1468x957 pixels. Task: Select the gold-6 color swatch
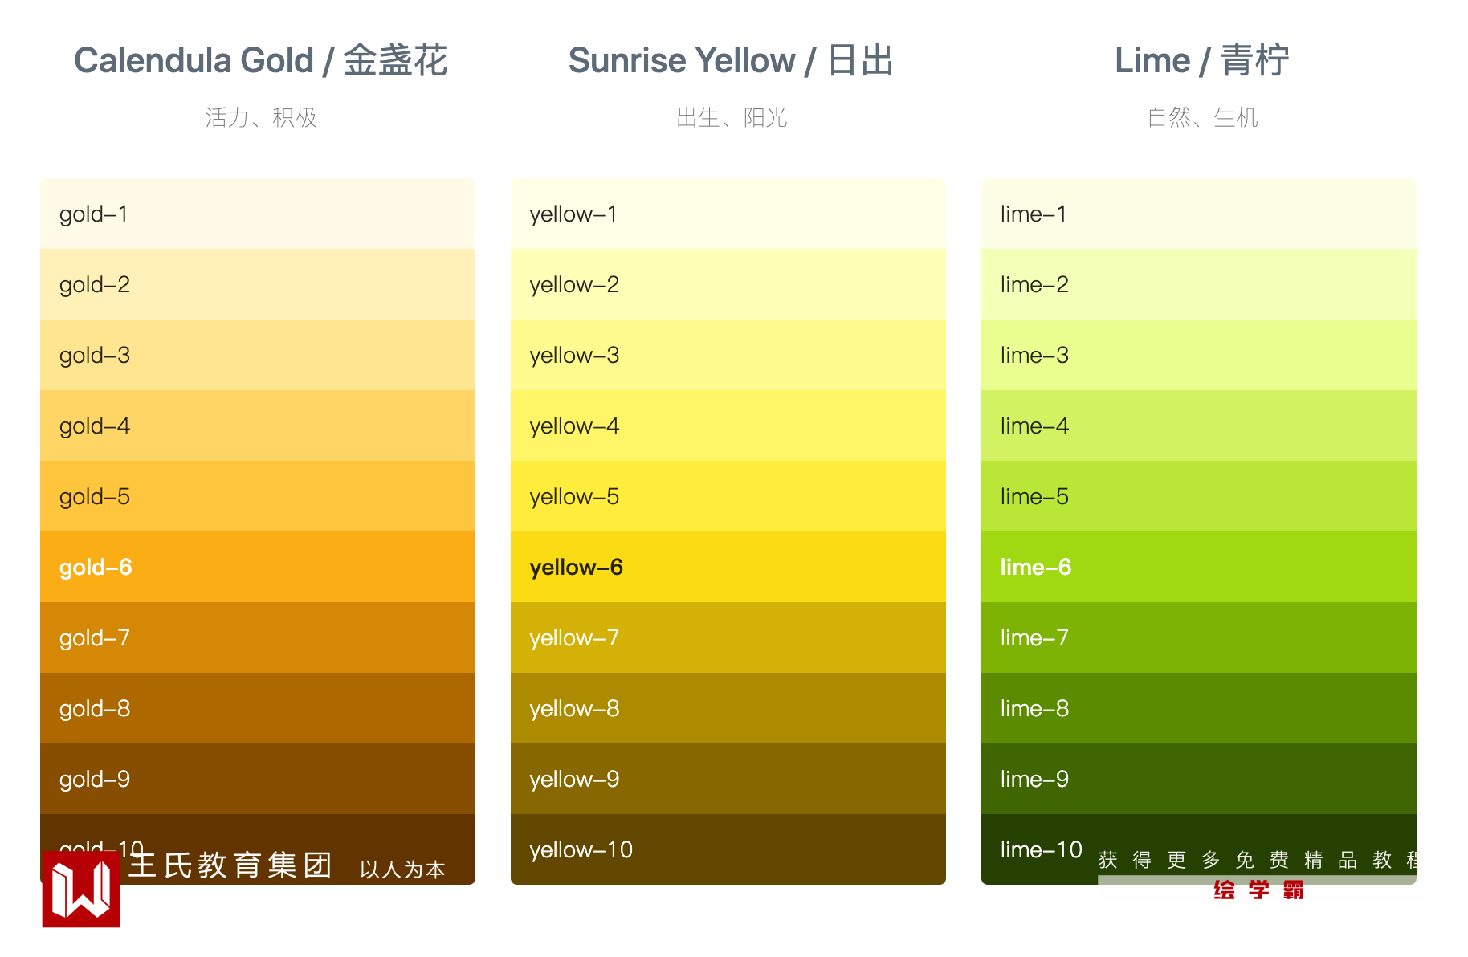click(x=257, y=567)
